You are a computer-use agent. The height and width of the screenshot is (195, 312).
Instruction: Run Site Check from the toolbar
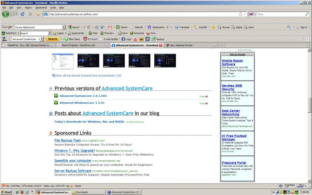click(72, 39)
